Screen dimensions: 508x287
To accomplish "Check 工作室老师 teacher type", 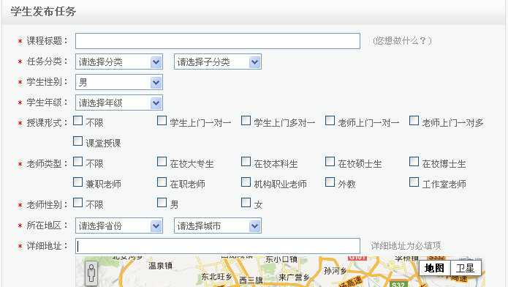I will click(x=414, y=182).
